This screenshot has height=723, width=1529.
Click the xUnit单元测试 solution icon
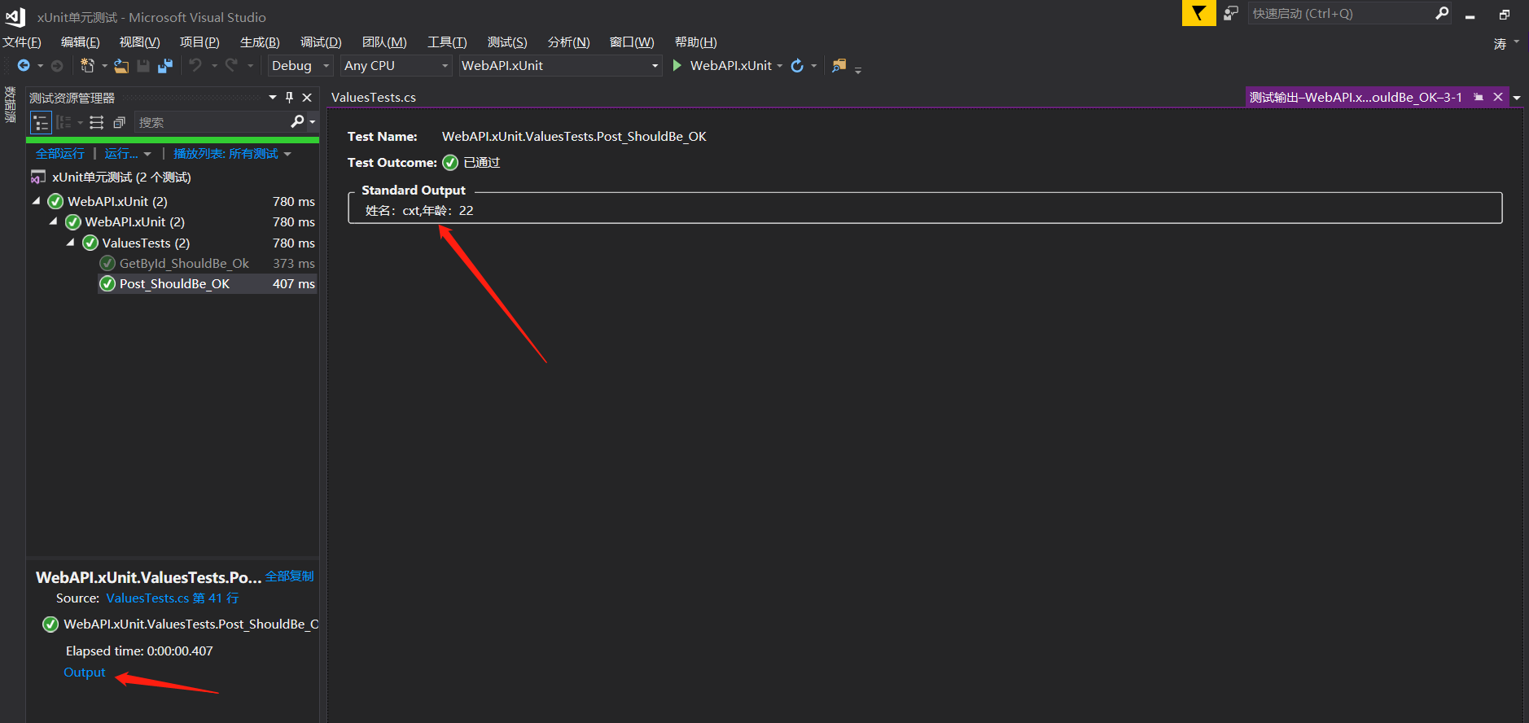(38, 177)
